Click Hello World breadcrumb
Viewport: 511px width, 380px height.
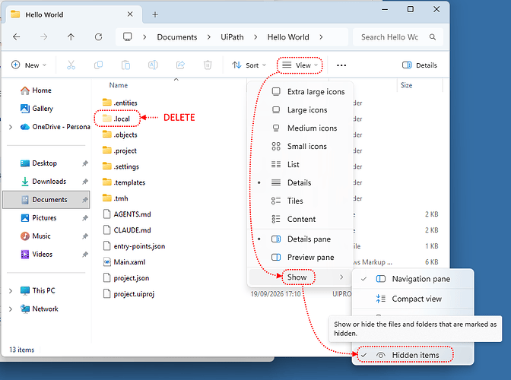point(288,37)
